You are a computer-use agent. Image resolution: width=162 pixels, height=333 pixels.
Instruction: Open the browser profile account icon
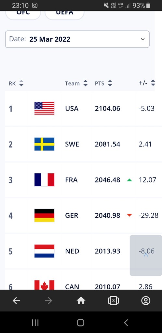click(x=146, y=300)
